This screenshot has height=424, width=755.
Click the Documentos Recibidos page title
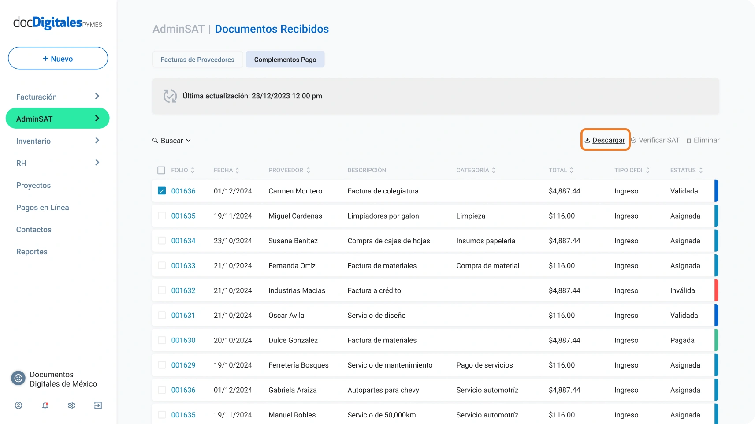click(x=272, y=29)
